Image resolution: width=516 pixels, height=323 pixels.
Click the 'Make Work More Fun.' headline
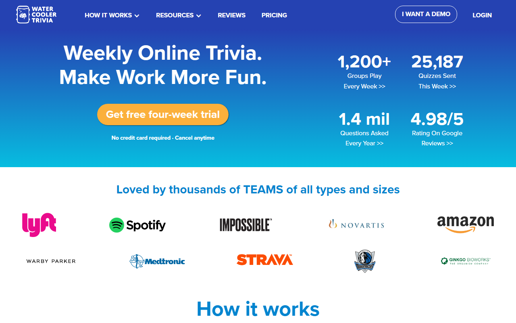click(x=163, y=77)
